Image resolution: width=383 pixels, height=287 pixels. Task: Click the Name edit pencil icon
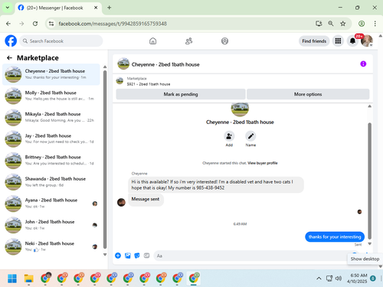(x=250, y=136)
